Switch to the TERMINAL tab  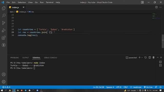(x=36, y=57)
